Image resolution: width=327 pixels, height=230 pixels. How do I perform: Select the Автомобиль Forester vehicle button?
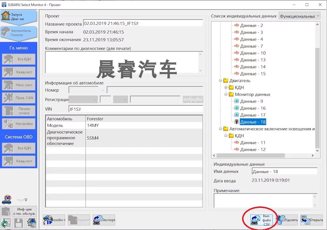coord(18,33)
